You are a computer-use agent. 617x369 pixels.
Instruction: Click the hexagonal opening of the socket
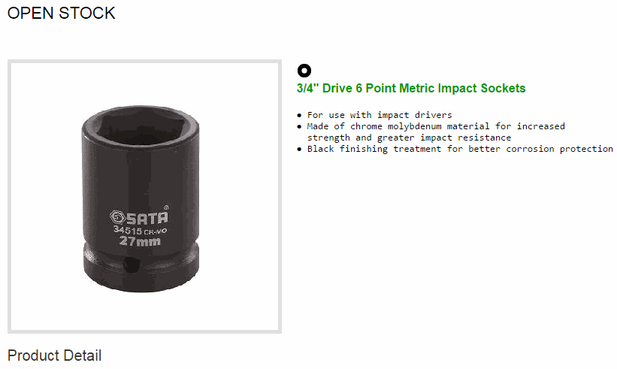tap(140, 125)
